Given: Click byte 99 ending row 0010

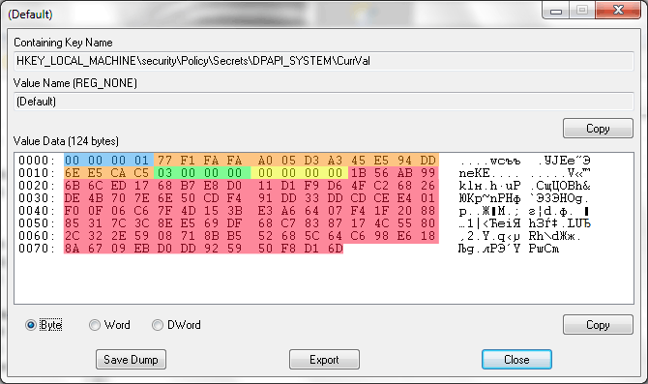Looking at the screenshot, I should tap(428, 173).
